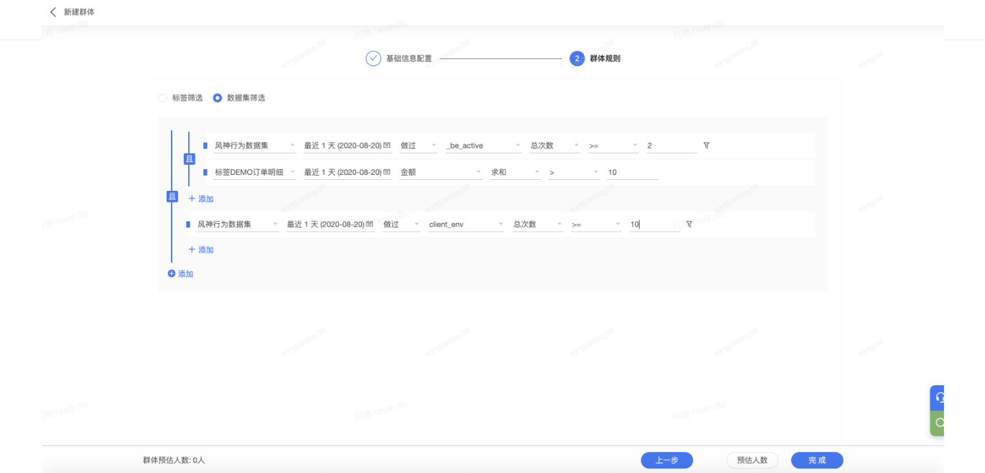Open the calendar icon in the _be_active row
This screenshot has width=985, height=473.
pos(387,145)
